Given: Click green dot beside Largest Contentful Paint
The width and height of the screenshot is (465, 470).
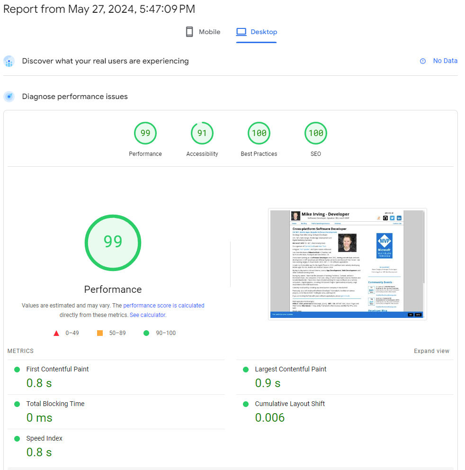Looking at the screenshot, I should [246, 370].
